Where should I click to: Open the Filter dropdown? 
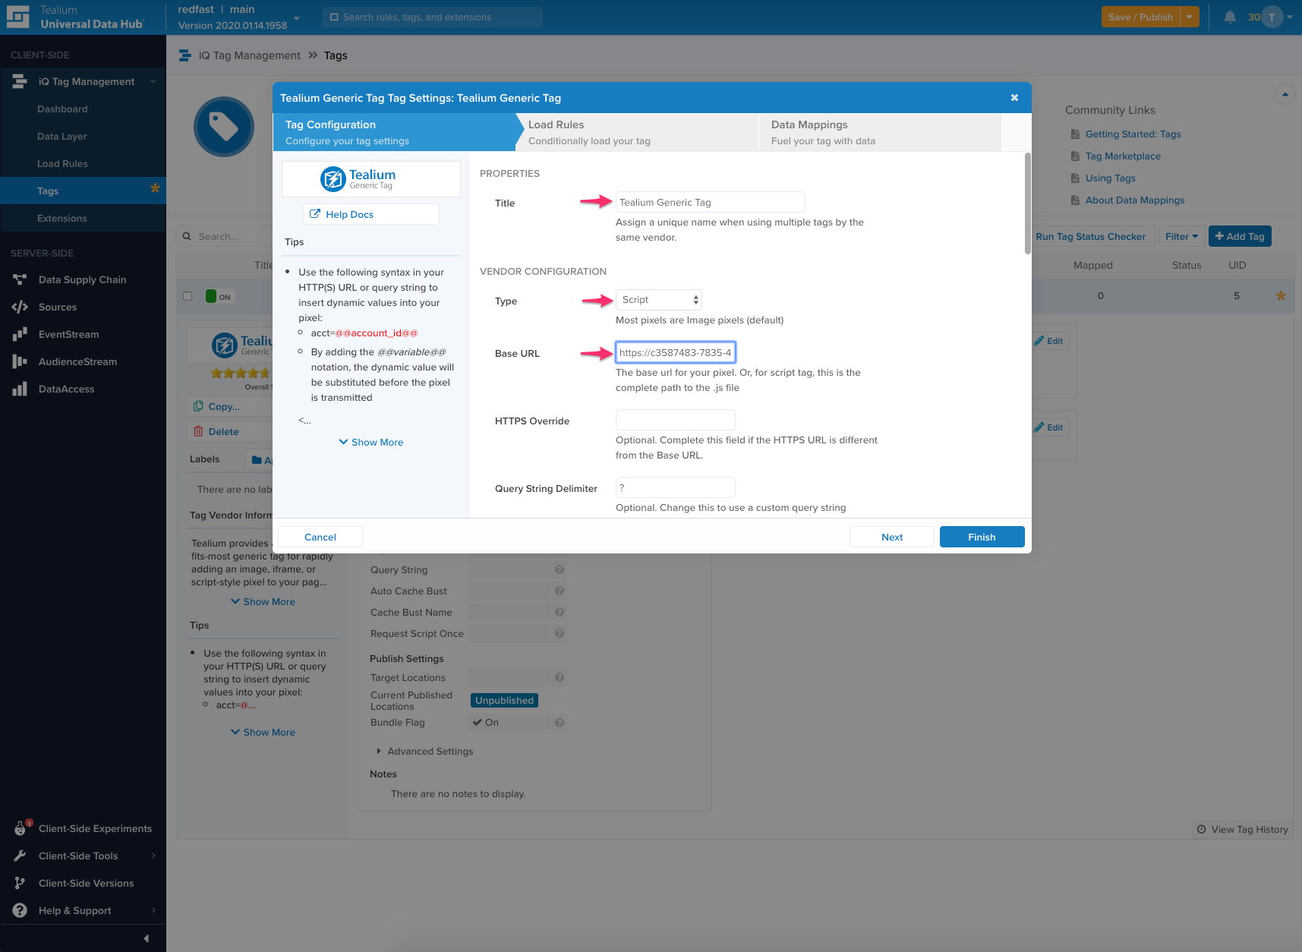(1181, 236)
